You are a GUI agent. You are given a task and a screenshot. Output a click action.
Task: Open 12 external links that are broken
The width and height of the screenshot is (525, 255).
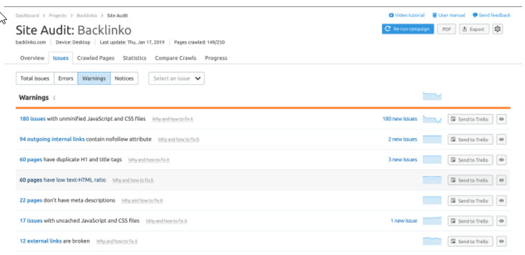pos(41,241)
